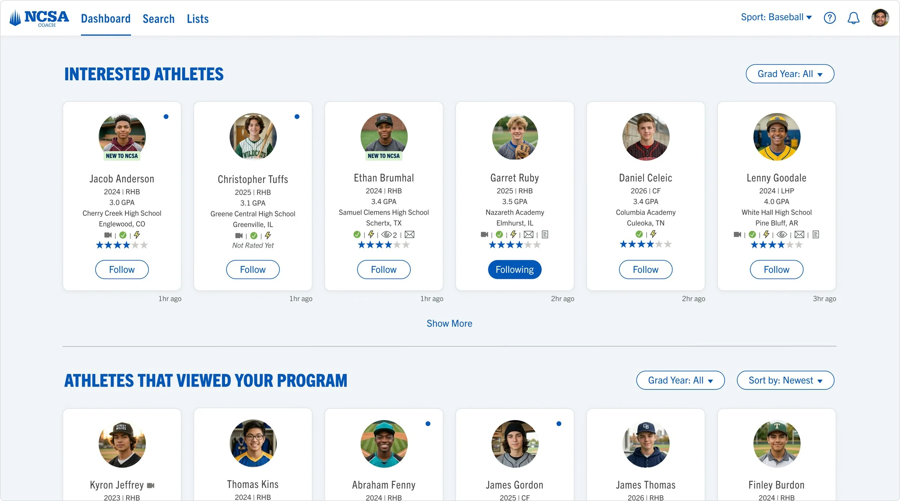Follow Lenny Goodale

pyautogui.click(x=777, y=270)
